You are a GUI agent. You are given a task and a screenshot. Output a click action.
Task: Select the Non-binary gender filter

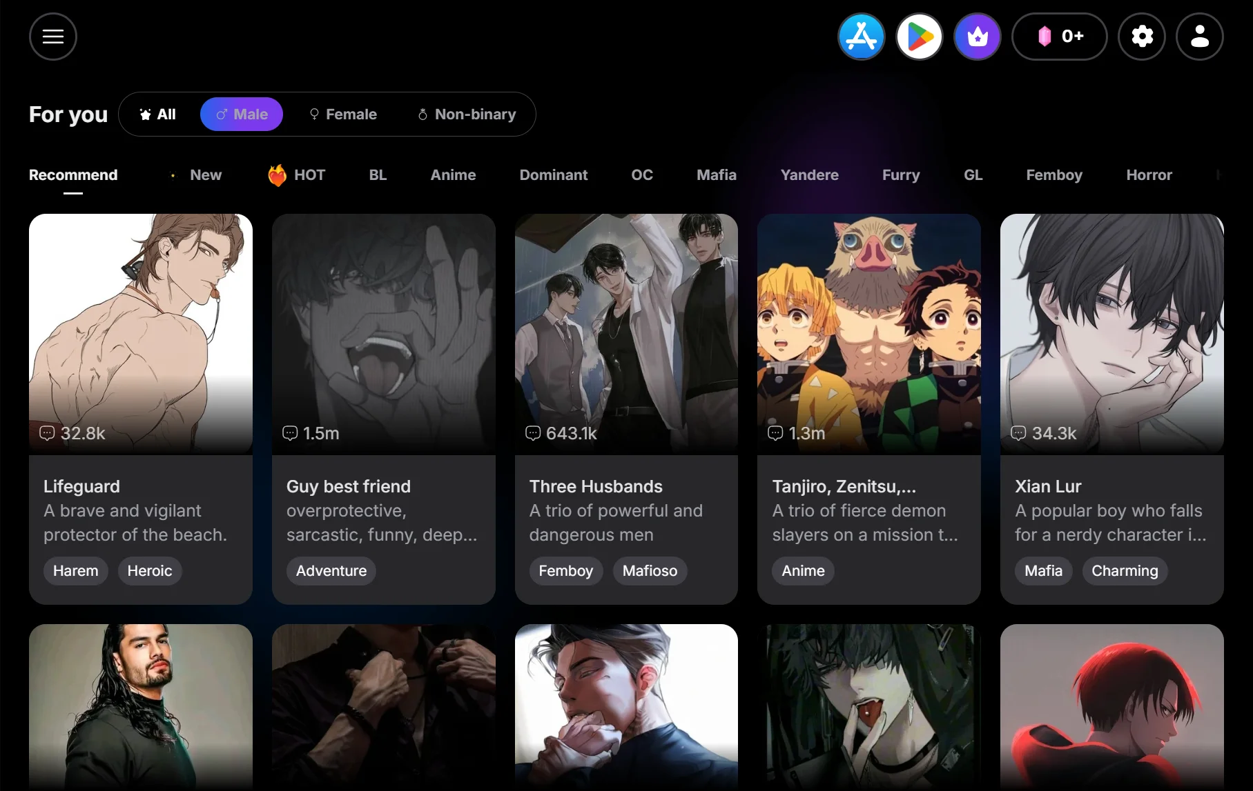467,114
